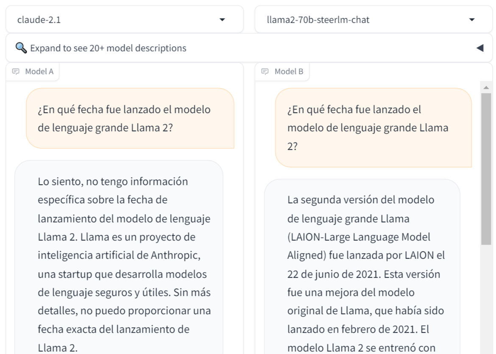
Task: Click the Model B chat icon
Action: (265, 72)
